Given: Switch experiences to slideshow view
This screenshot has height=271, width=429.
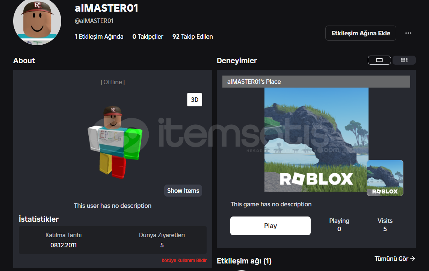Looking at the screenshot, I should [x=379, y=60].
